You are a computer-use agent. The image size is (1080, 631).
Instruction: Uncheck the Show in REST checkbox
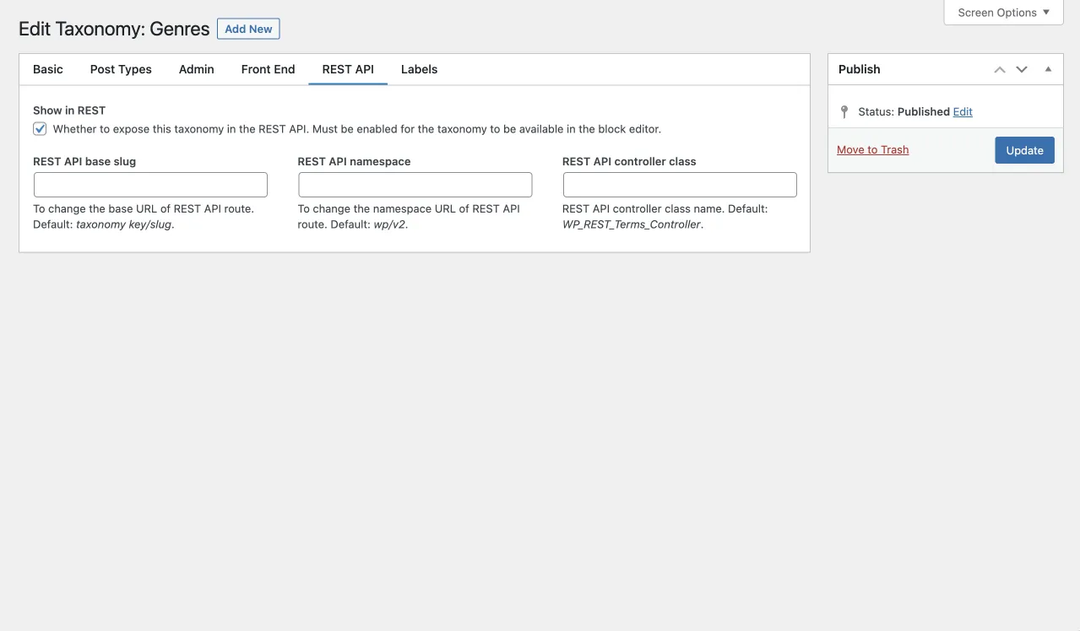(40, 129)
